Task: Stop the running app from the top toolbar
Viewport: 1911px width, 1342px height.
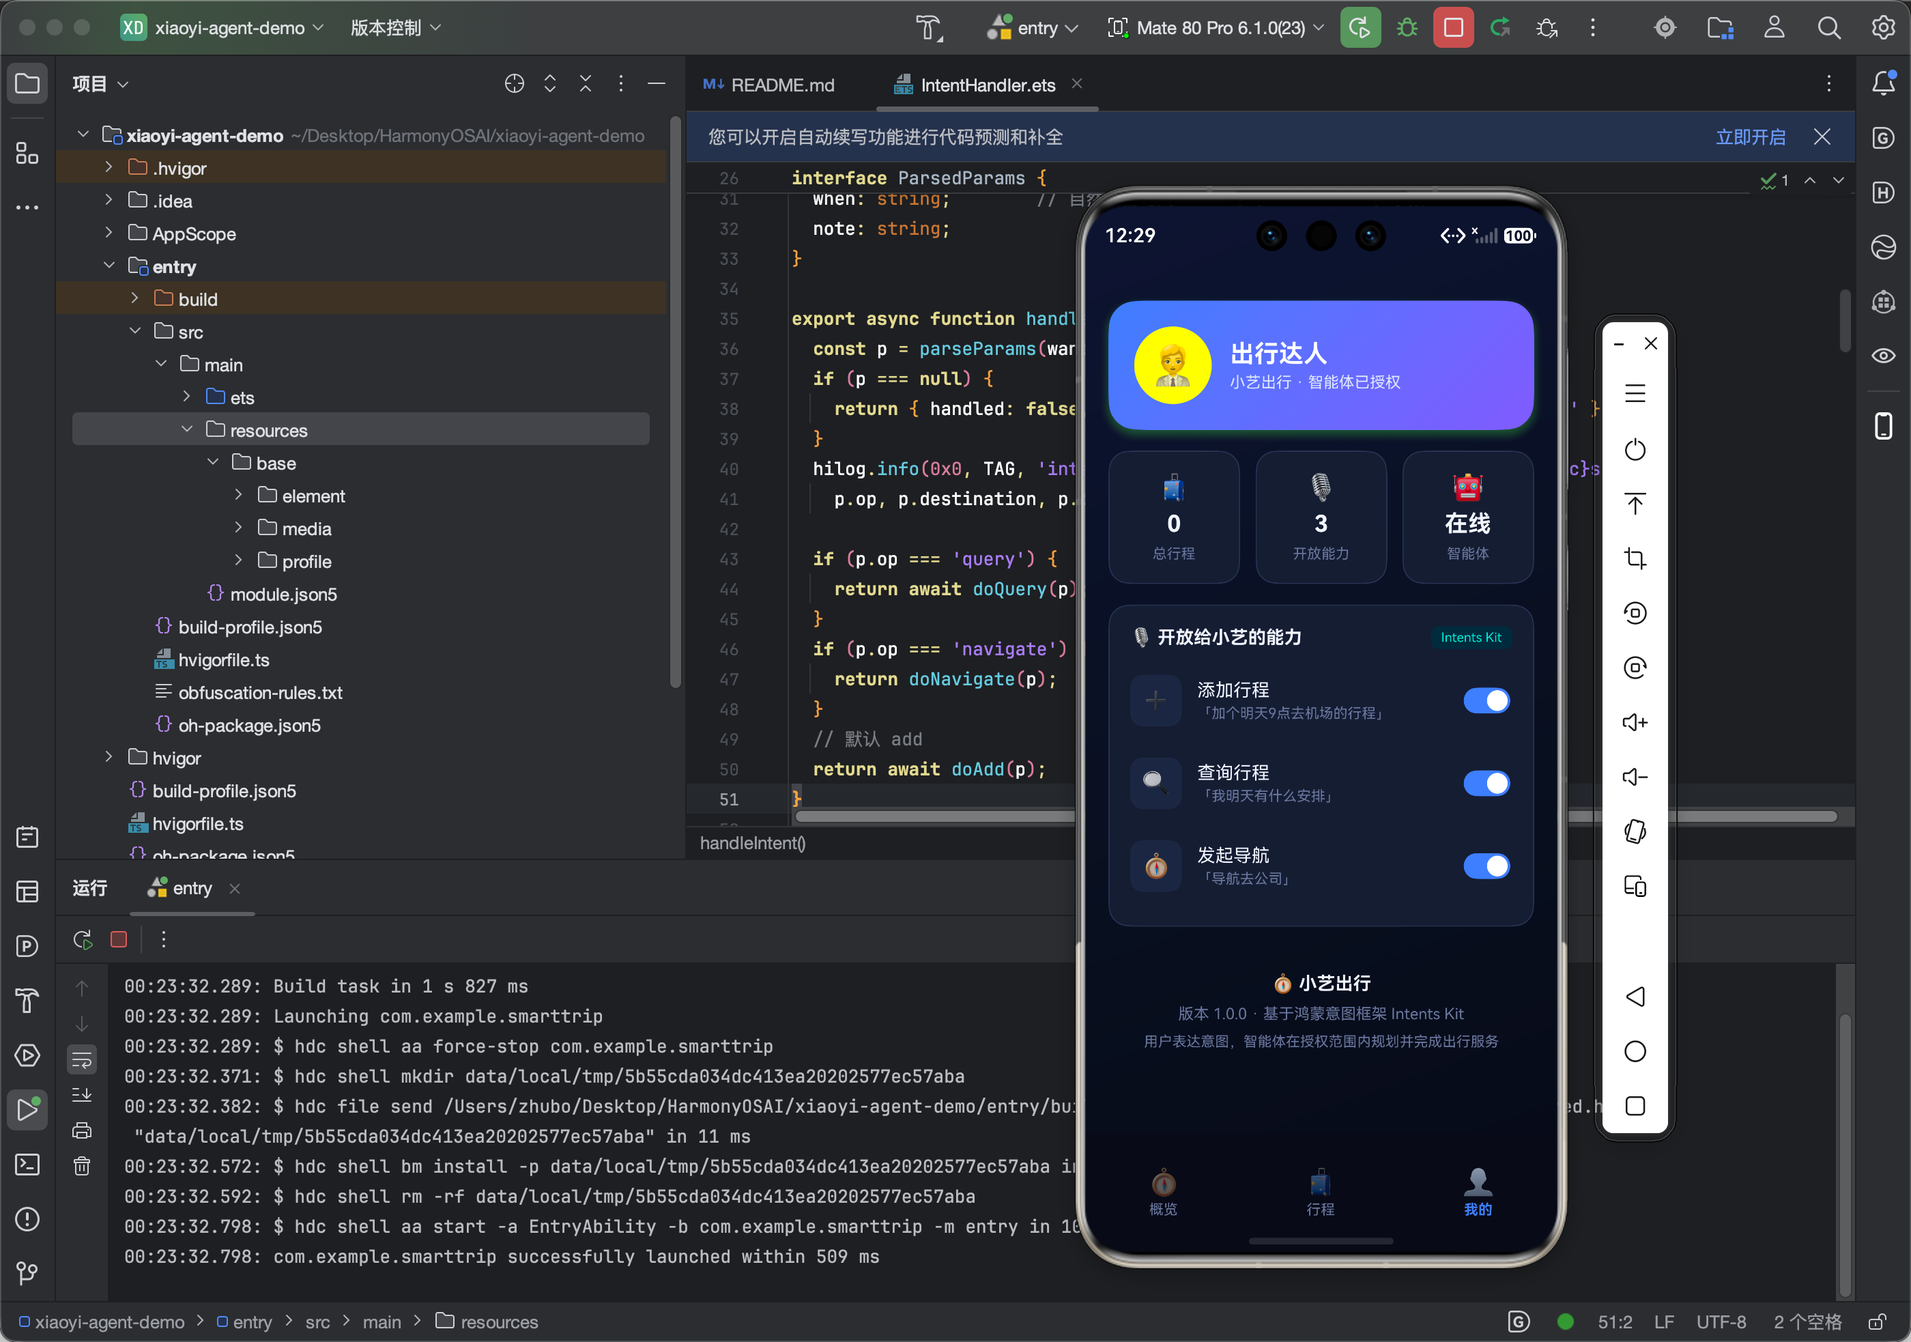Action: point(1453,27)
